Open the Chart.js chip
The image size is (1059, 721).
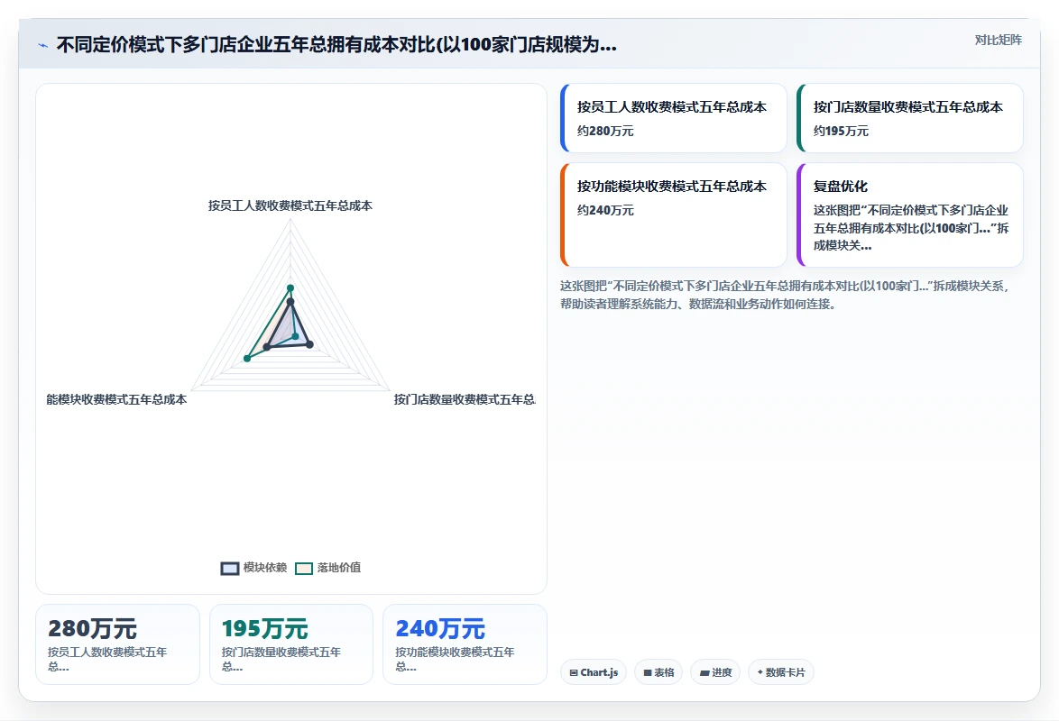tap(594, 672)
